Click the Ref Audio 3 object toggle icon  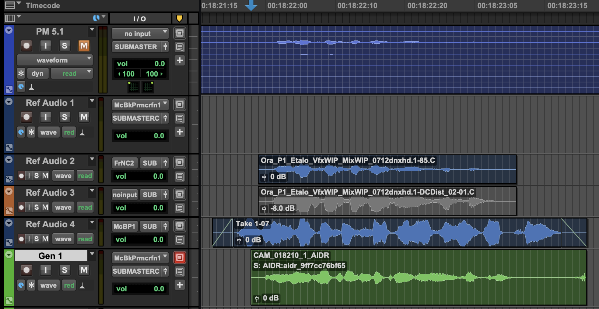coord(180,194)
